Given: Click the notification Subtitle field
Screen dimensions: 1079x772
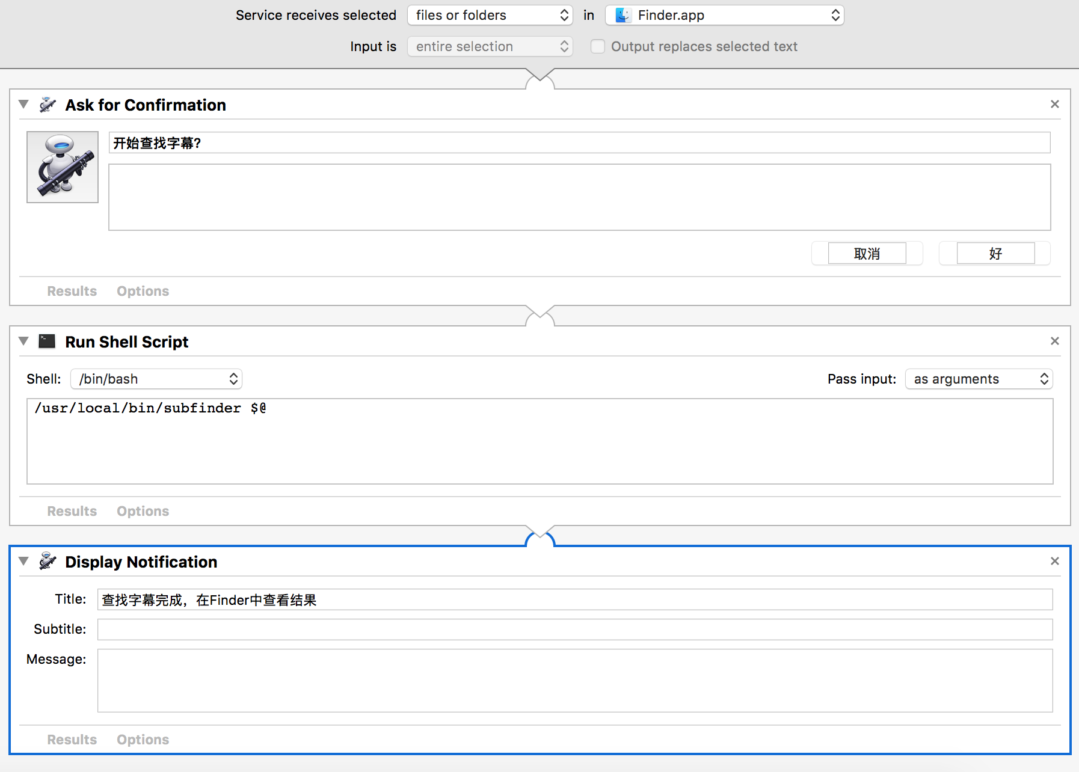Looking at the screenshot, I should pyautogui.click(x=575, y=630).
